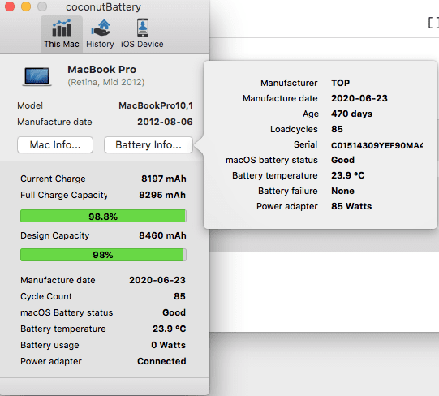Click the 470 days age value

351,114
